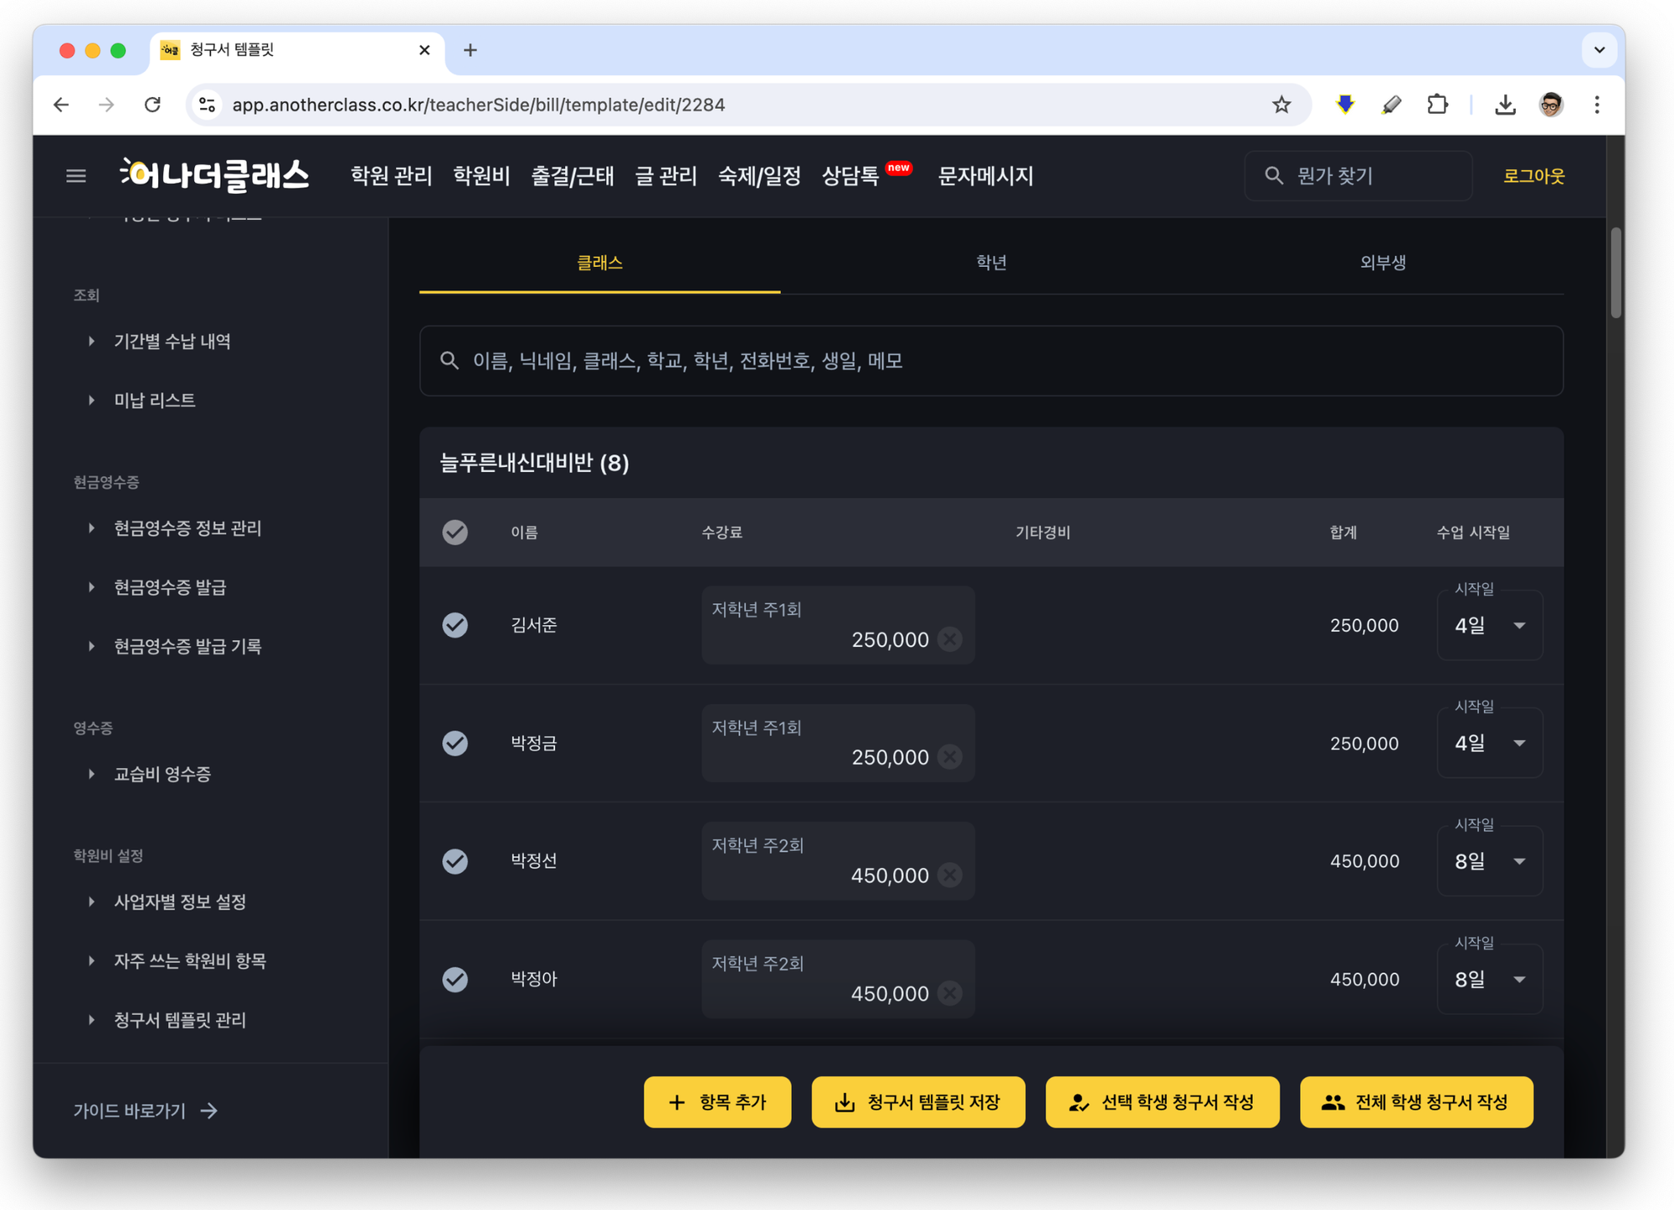The width and height of the screenshot is (1674, 1210).
Task: Go back to the previous page
Action: (61, 105)
